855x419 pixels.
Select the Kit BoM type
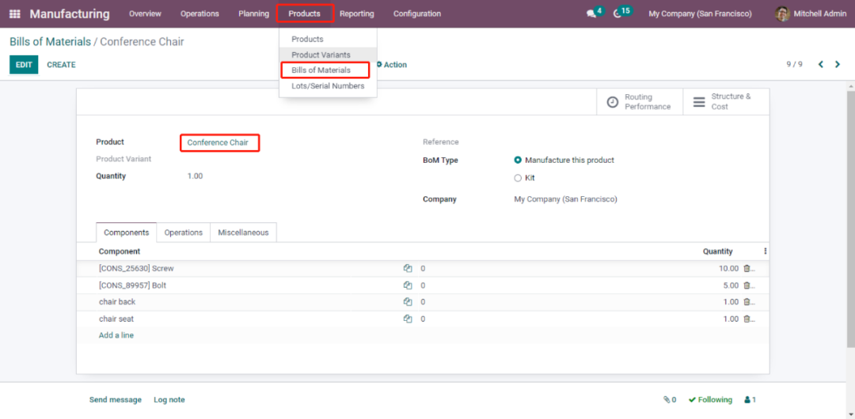518,178
